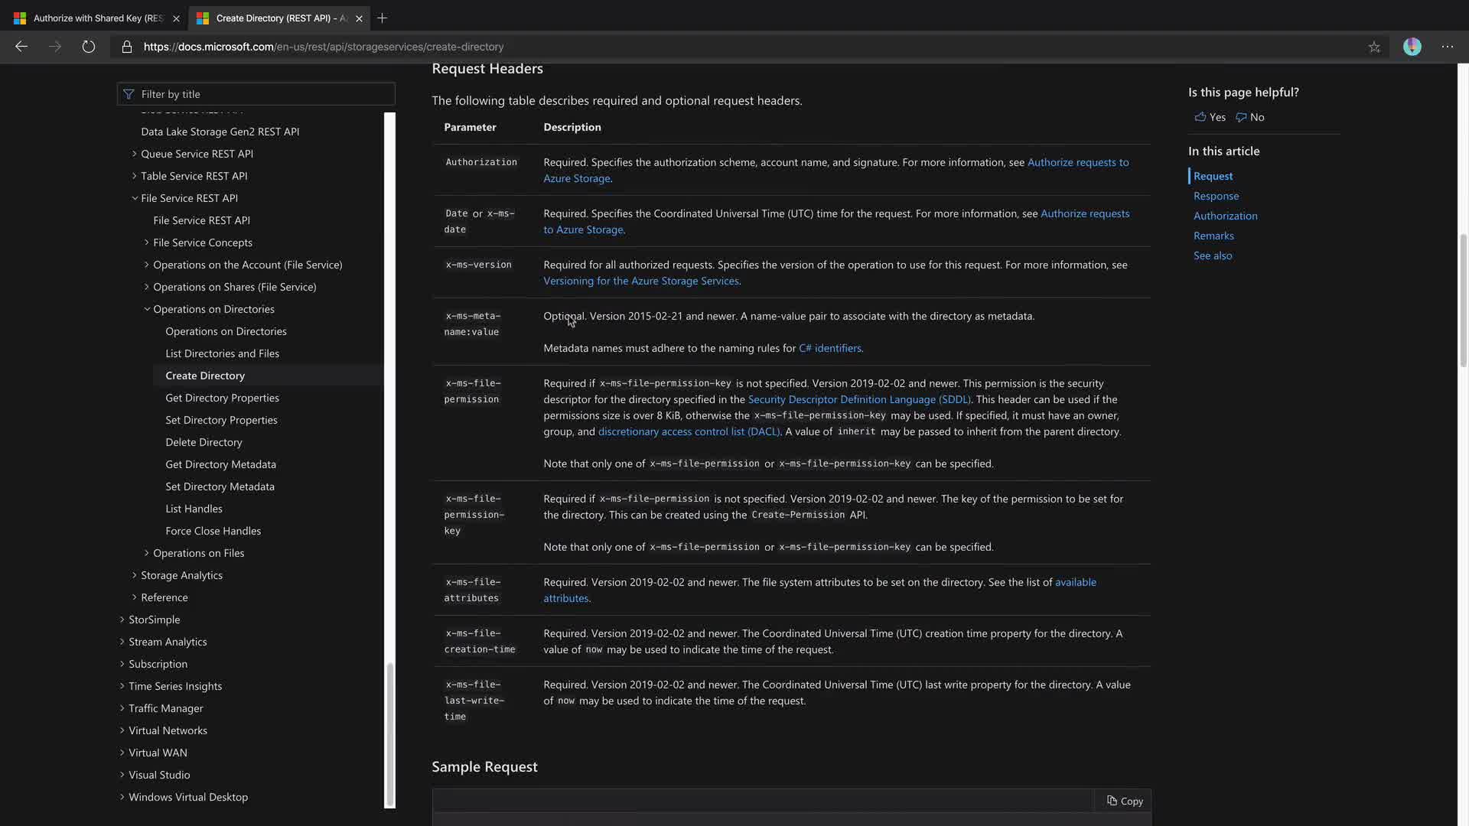The image size is (1469, 826).
Task: Click the sidebar scrollbar thumb
Action: click(390, 733)
